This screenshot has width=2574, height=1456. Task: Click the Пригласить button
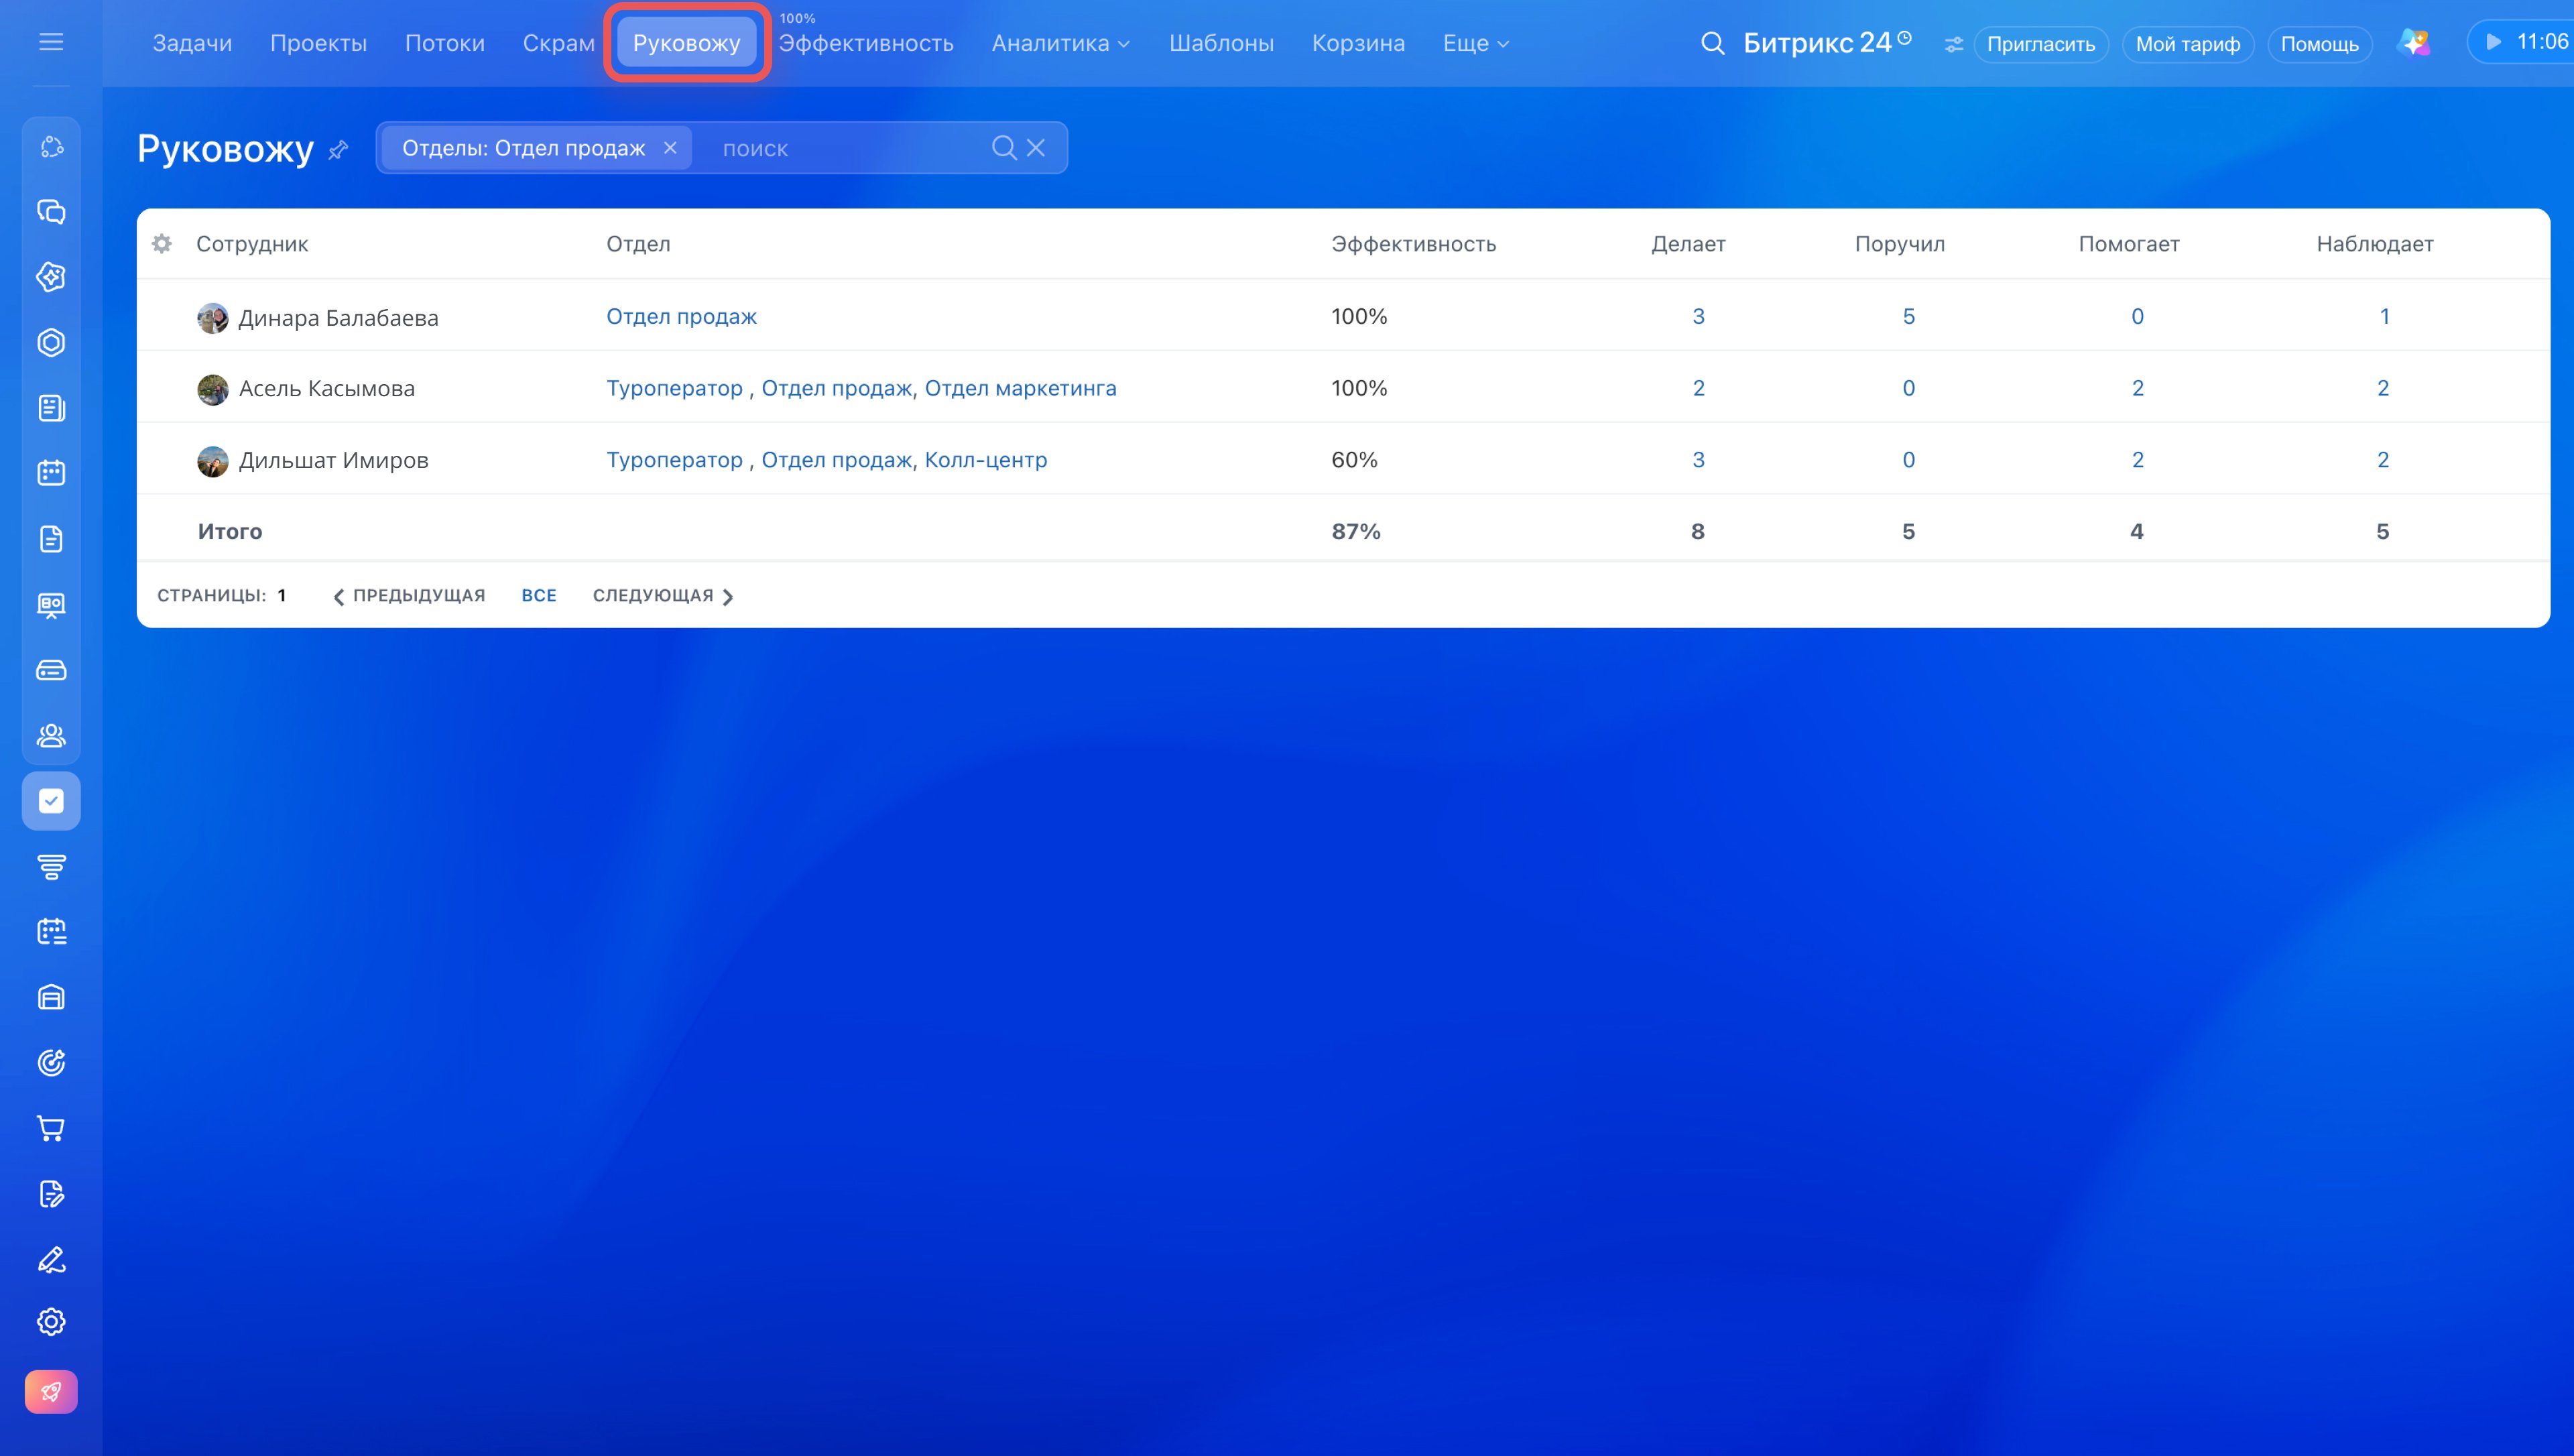tap(2040, 44)
